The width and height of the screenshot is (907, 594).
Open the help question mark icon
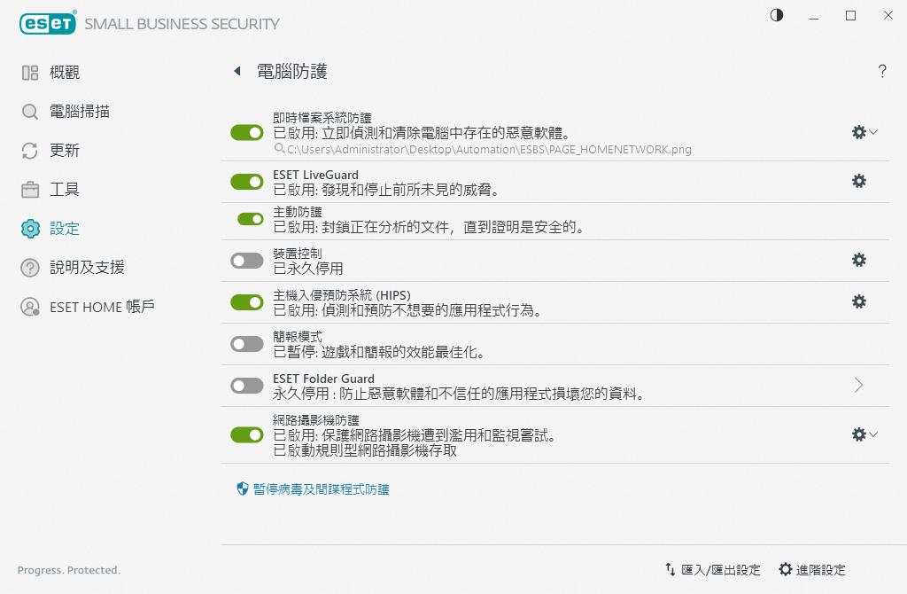[x=882, y=72]
